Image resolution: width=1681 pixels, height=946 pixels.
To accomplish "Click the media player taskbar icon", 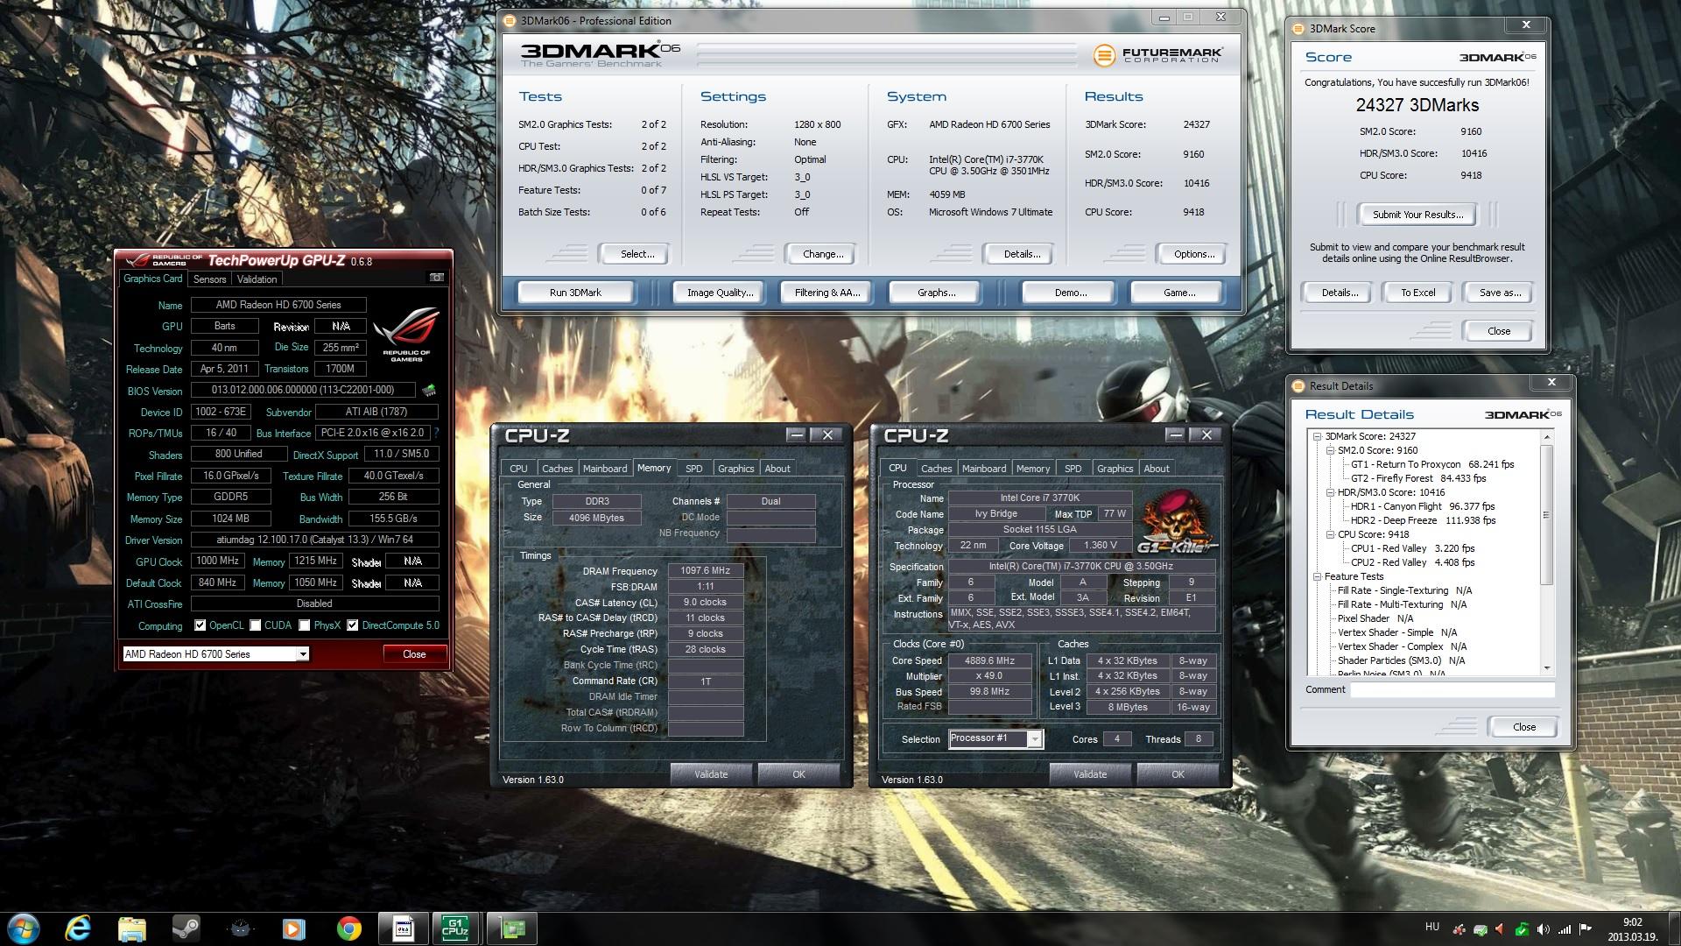I will pos(294,928).
